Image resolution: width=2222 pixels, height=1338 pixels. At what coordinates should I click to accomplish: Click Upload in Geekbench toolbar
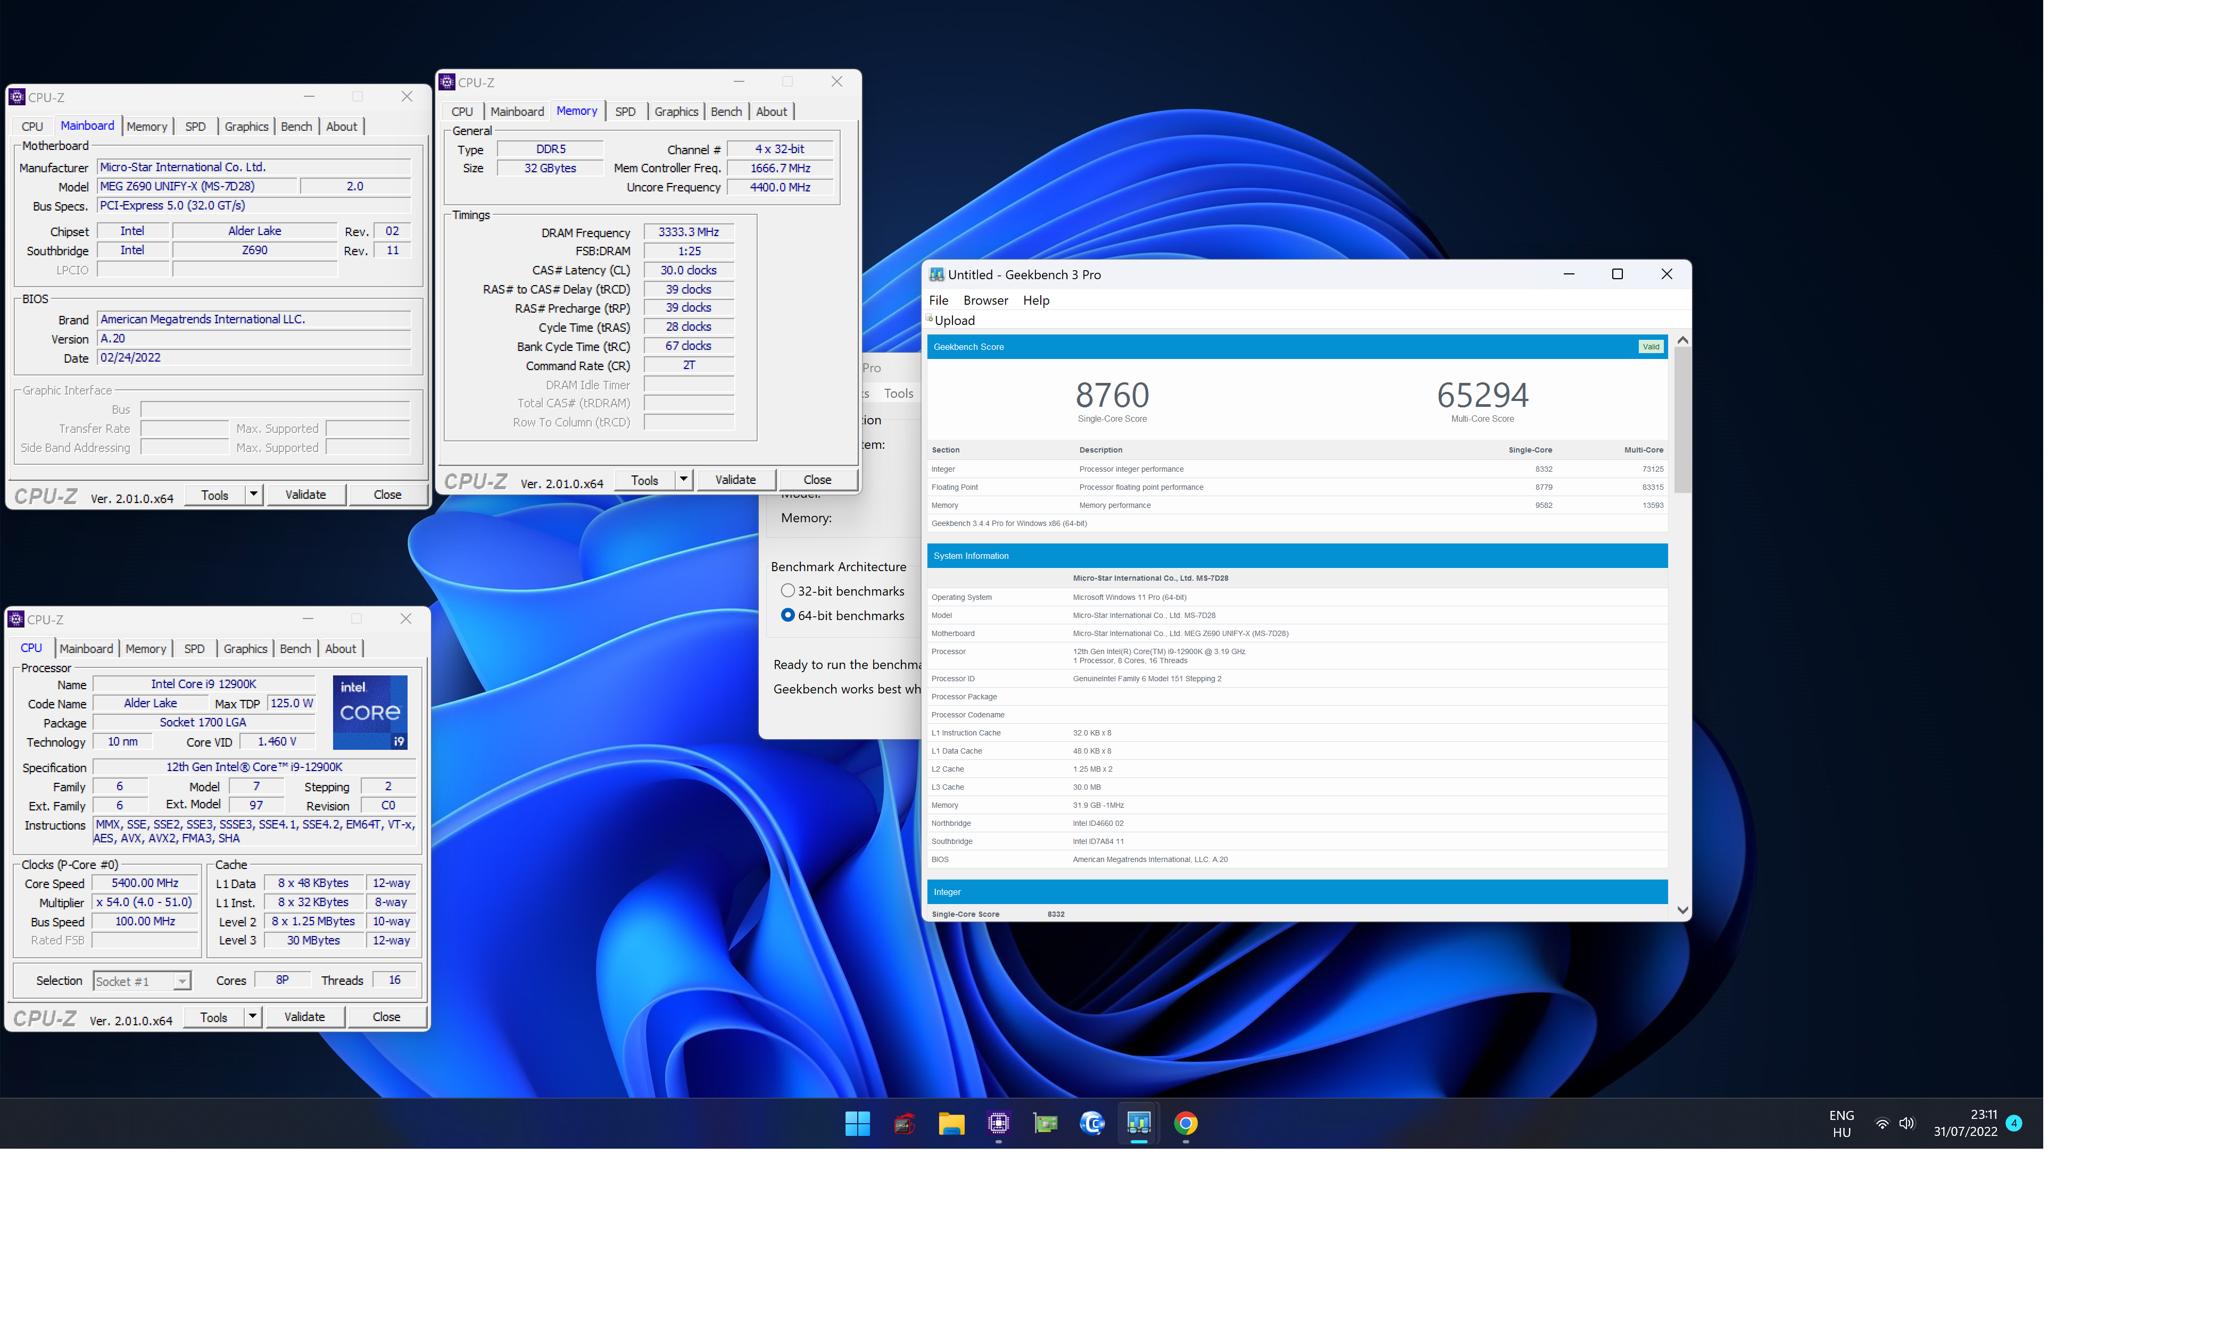[954, 321]
